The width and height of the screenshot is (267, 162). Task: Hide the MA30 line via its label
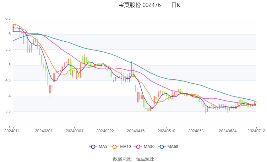click(149, 147)
